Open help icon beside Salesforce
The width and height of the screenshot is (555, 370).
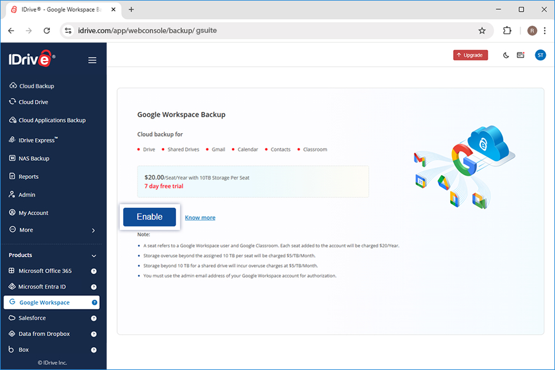point(94,318)
